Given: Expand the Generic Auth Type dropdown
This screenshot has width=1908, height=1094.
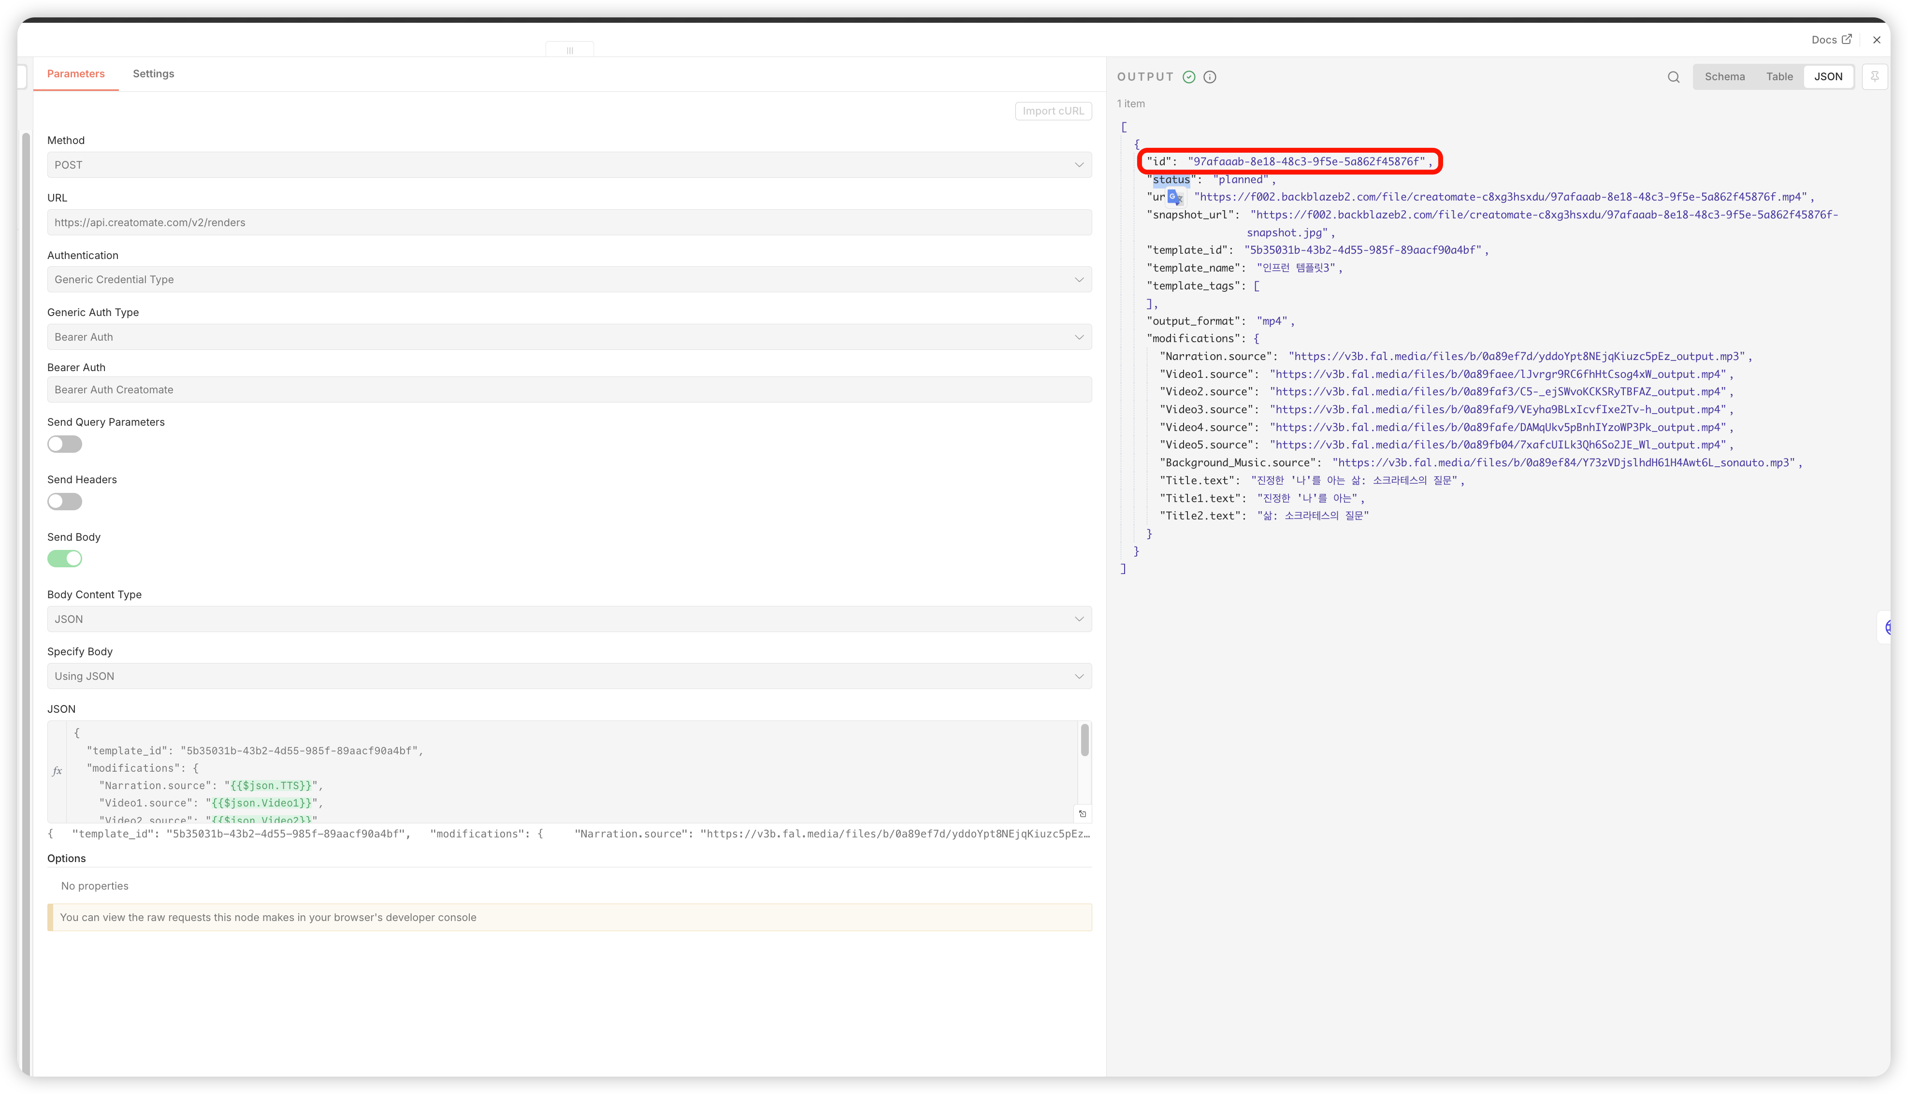Looking at the screenshot, I should pyautogui.click(x=569, y=337).
